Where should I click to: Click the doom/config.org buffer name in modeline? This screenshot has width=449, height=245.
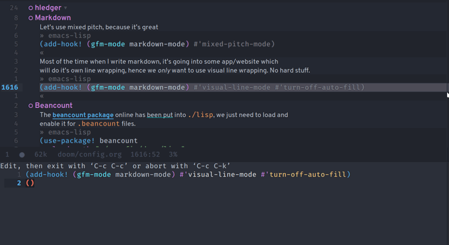[90, 154]
